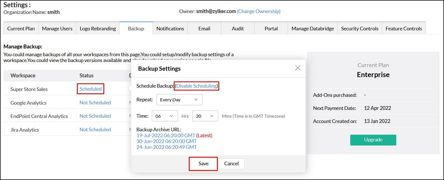Image resolution: width=444 pixels, height=180 pixels.
Task: Expand the hours dropdown showing 06
Action: click(x=165, y=116)
